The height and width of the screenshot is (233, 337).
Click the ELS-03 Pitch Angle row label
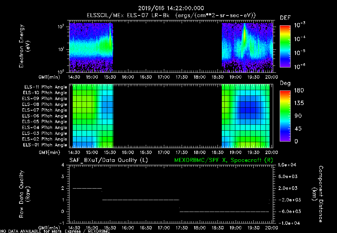tap(44, 133)
